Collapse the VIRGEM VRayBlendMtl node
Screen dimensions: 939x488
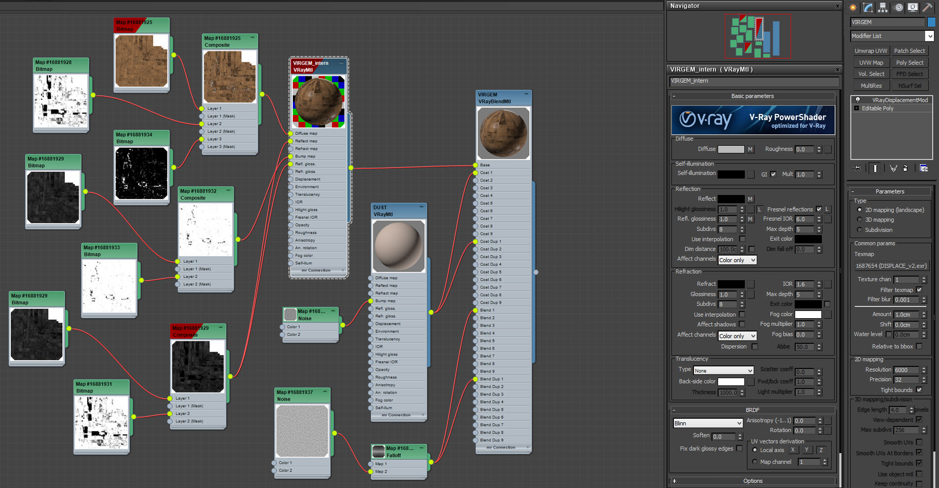click(x=527, y=94)
